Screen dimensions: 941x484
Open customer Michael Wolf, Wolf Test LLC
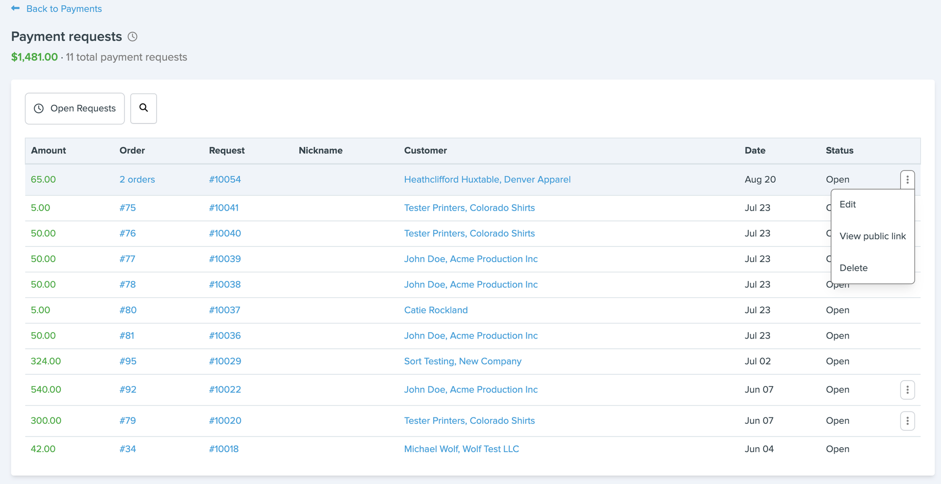point(462,449)
